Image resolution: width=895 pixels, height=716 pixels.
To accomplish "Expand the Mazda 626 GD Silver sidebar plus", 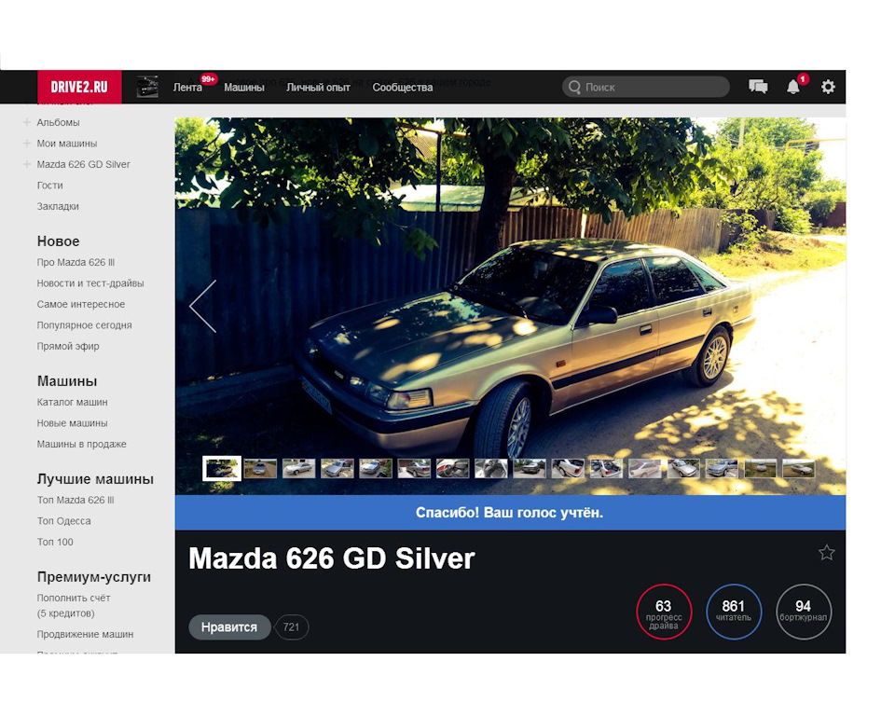I will click(27, 164).
